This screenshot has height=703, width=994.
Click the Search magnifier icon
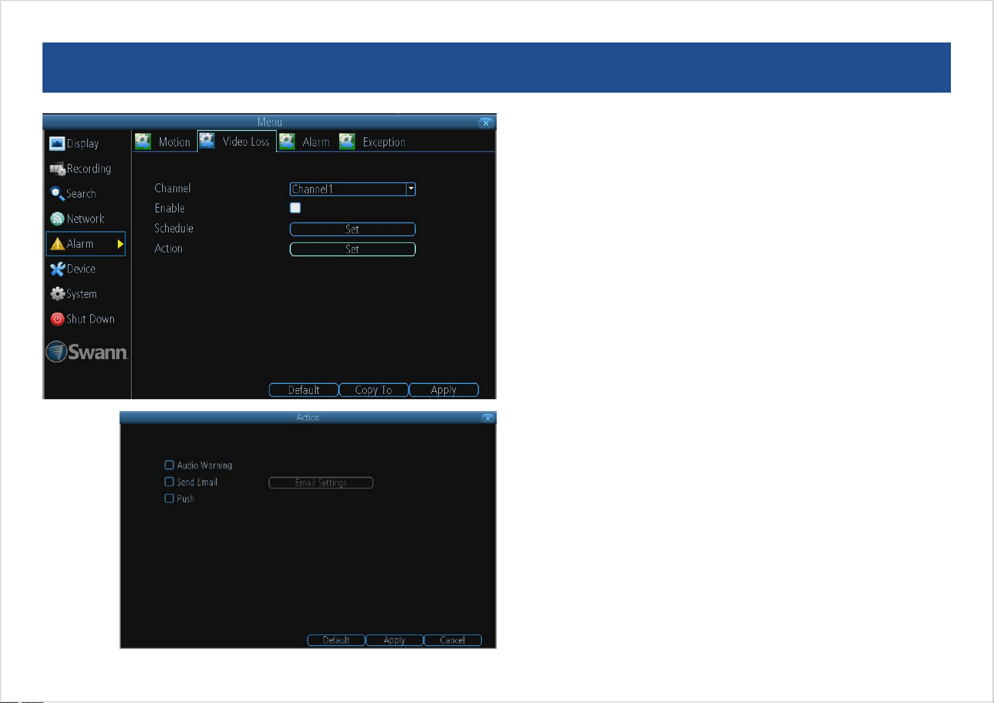[57, 194]
